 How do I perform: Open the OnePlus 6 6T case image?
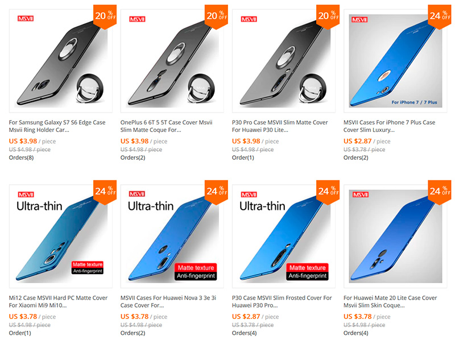tap(172, 61)
